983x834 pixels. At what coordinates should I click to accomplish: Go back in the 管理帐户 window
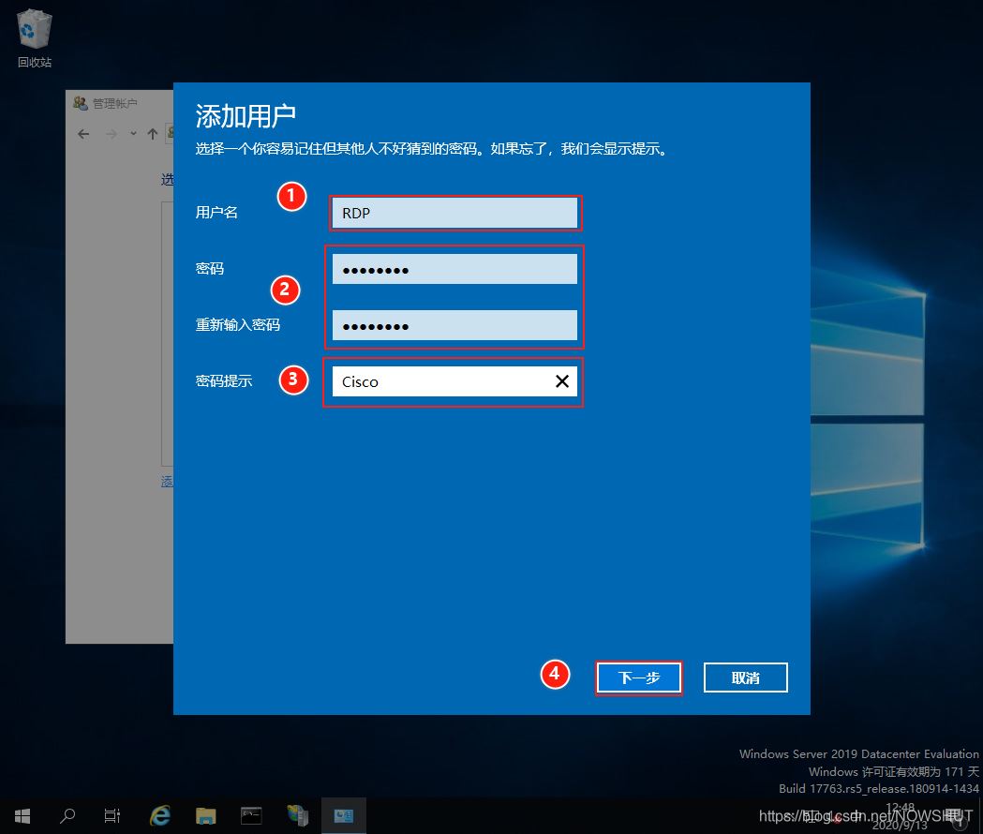click(x=83, y=134)
